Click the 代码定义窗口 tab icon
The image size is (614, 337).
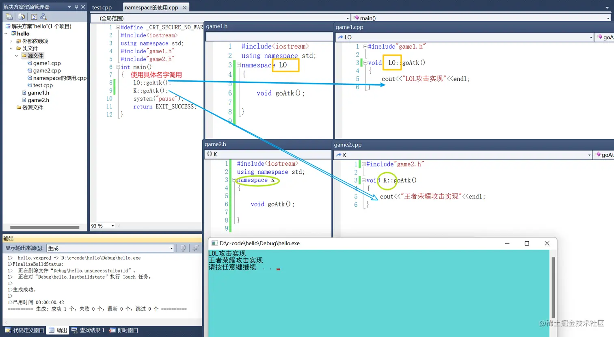tap(8, 331)
